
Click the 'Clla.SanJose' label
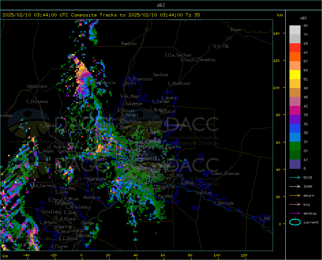[178, 55]
